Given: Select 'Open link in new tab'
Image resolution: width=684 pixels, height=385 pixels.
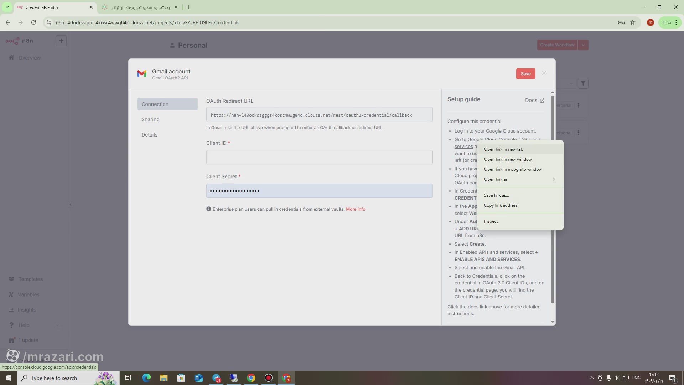Looking at the screenshot, I should coord(503,149).
